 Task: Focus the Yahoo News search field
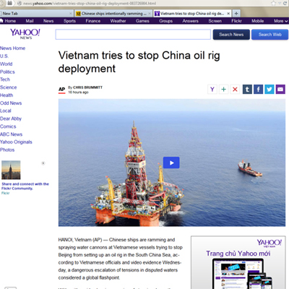tap(133, 35)
